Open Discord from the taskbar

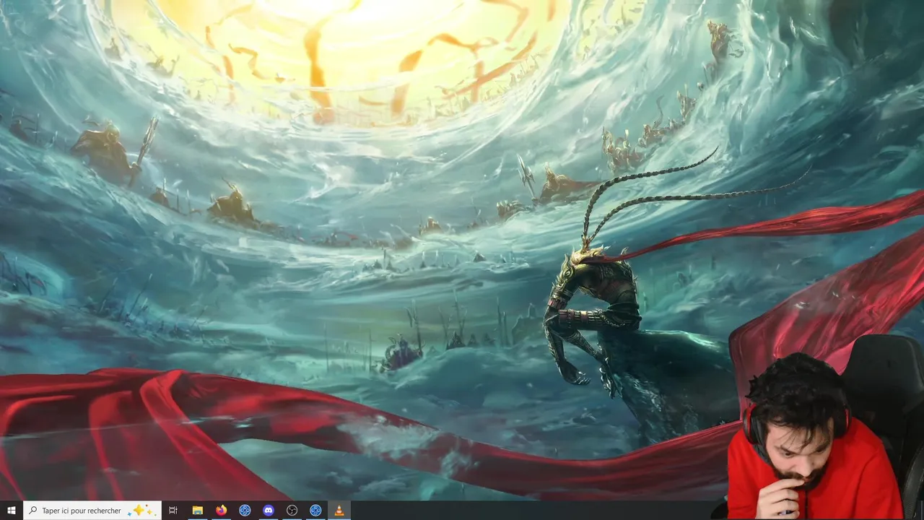tap(269, 511)
